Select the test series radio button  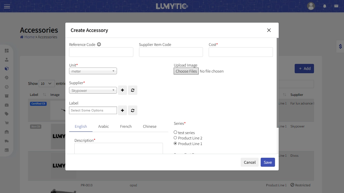pyautogui.click(x=175, y=132)
